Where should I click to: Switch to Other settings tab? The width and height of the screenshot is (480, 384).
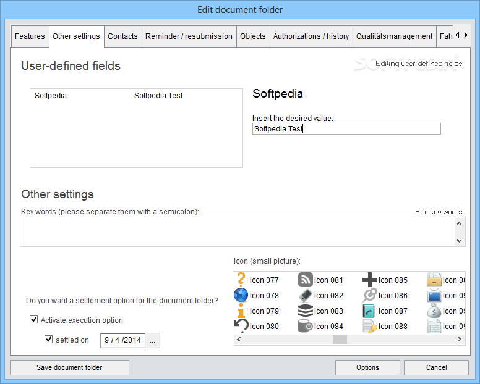(76, 36)
